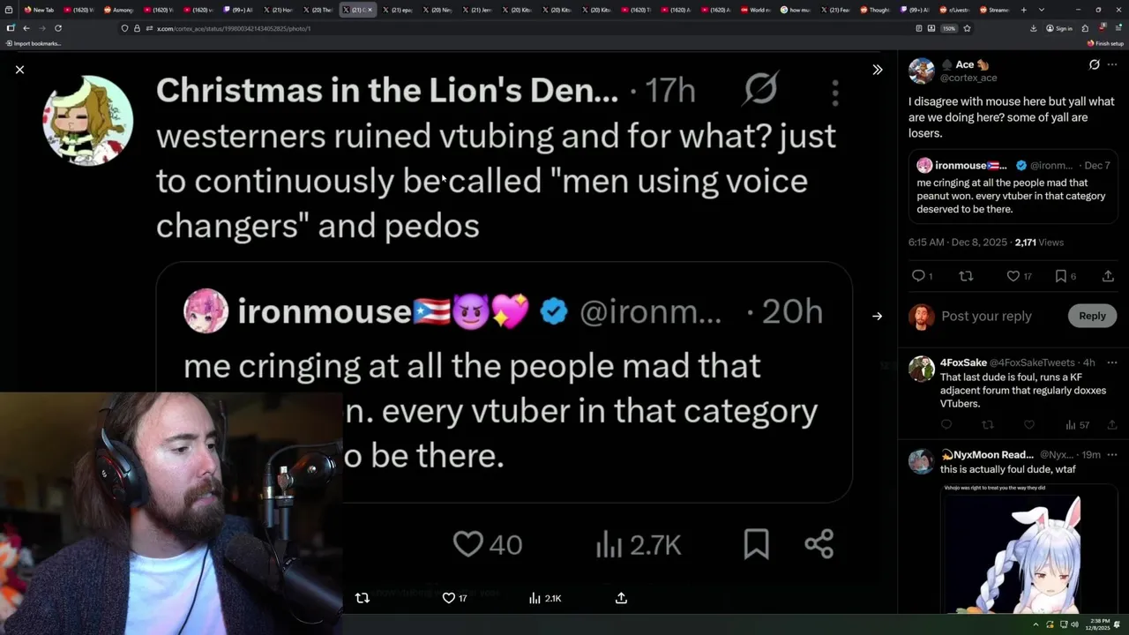Go to next photo with right arrow

coord(878,316)
